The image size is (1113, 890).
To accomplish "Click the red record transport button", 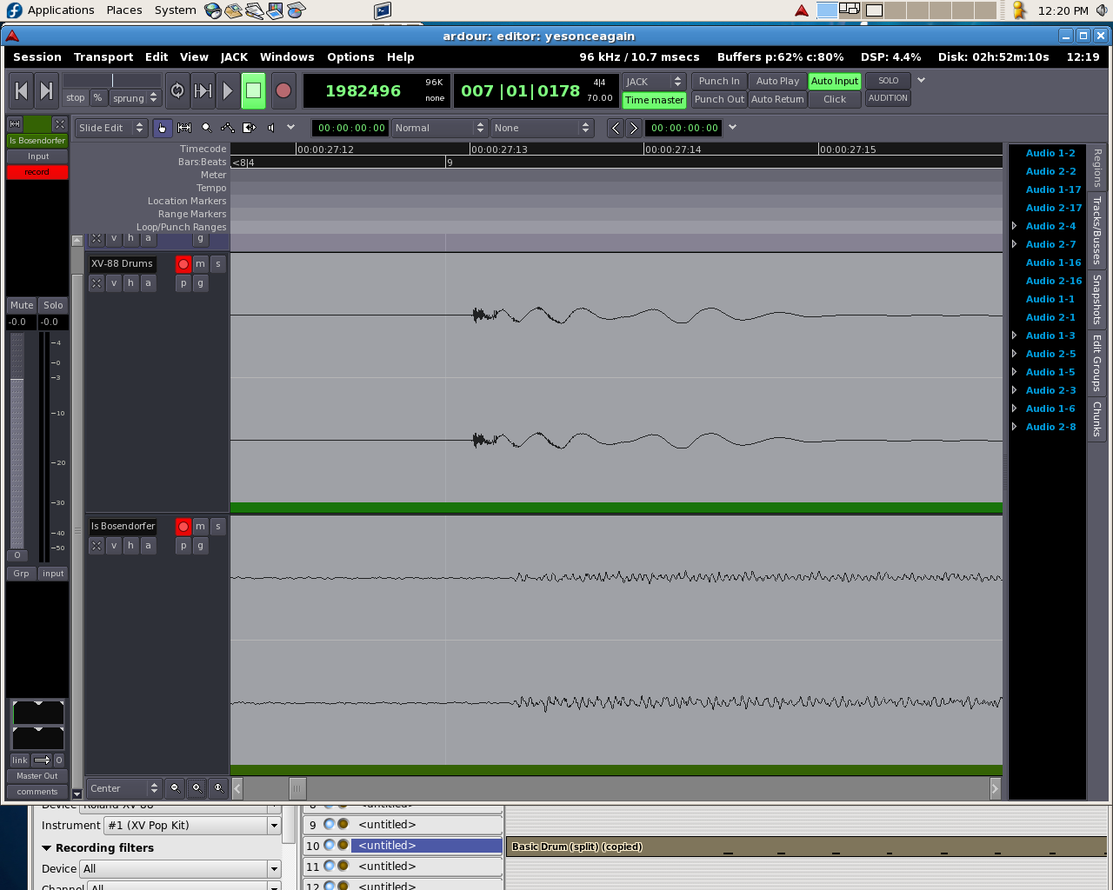I will click(283, 90).
